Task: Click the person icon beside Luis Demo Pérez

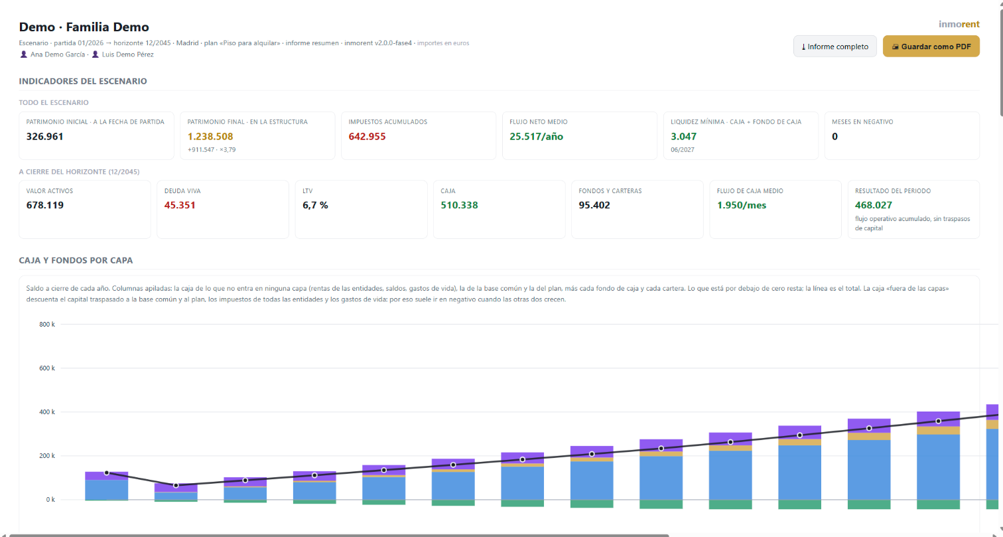Action: 96,54
